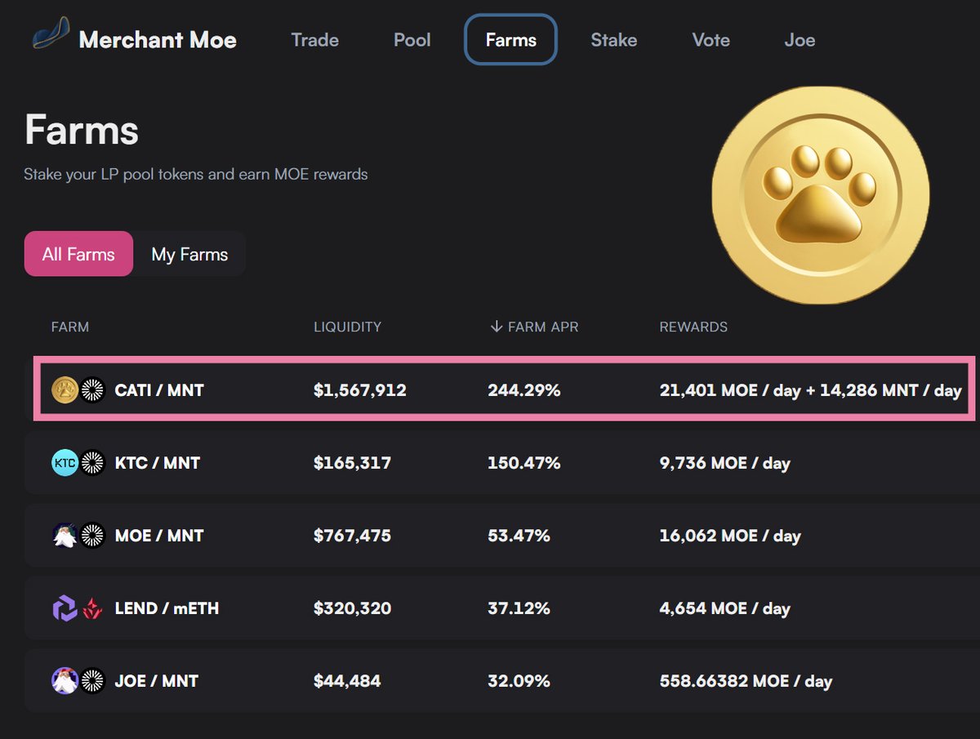Click the sort arrow beside FARM APR
Viewport: 980px width, 739px height.
496,327
